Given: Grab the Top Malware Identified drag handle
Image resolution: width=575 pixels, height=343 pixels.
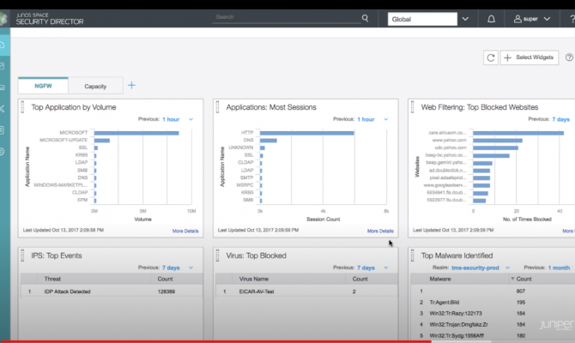Looking at the screenshot, I should point(413,256).
